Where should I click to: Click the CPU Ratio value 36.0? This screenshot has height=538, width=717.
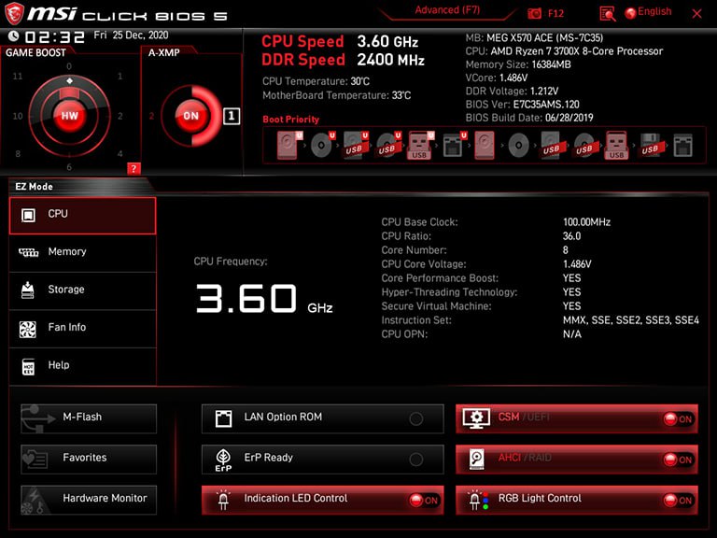(x=571, y=236)
